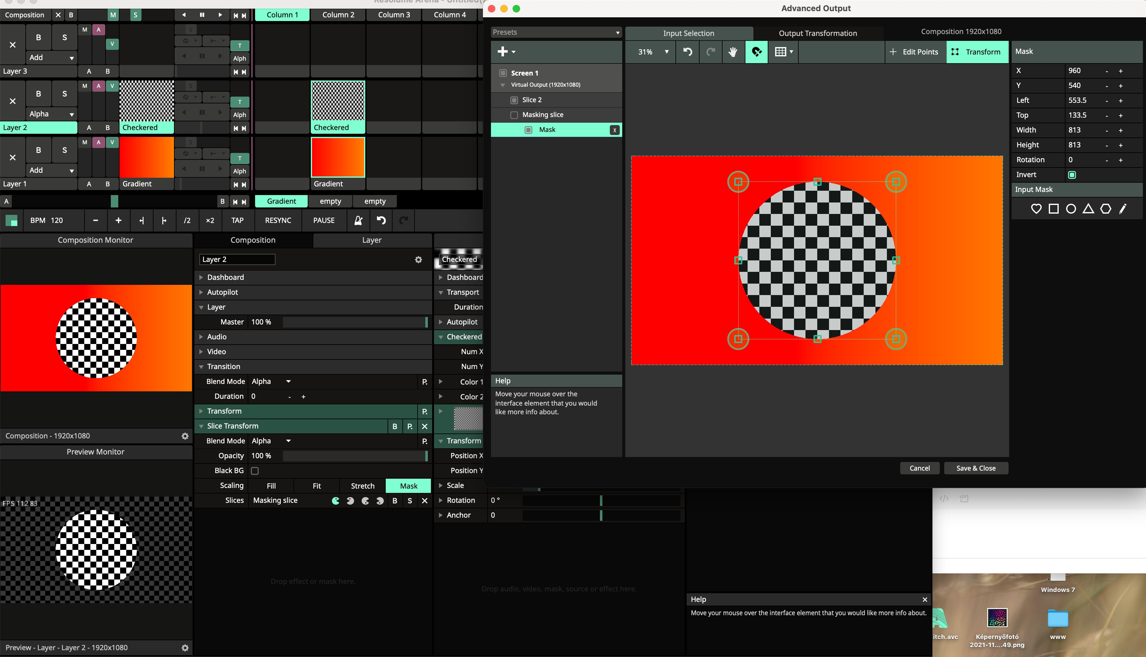Pick the freehand pen mask tool
This screenshot has height=657, width=1146.
[1122, 208]
